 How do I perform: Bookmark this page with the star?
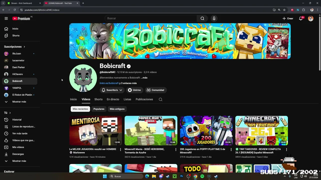tap(284, 10)
